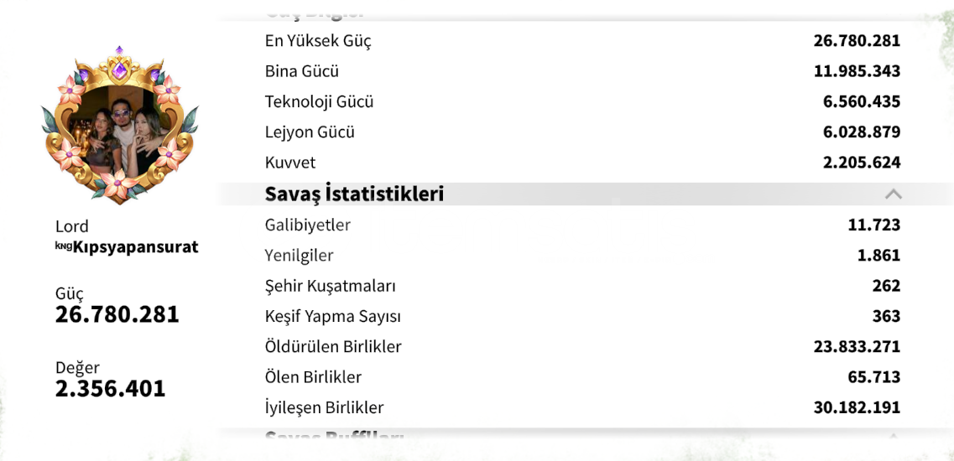Select the Yenilgiler stat row

(x=583, y=256)
